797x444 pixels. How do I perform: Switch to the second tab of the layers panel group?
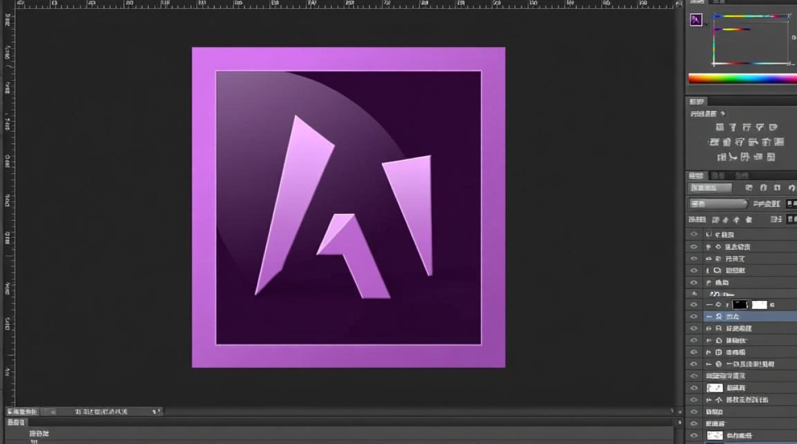718,176
